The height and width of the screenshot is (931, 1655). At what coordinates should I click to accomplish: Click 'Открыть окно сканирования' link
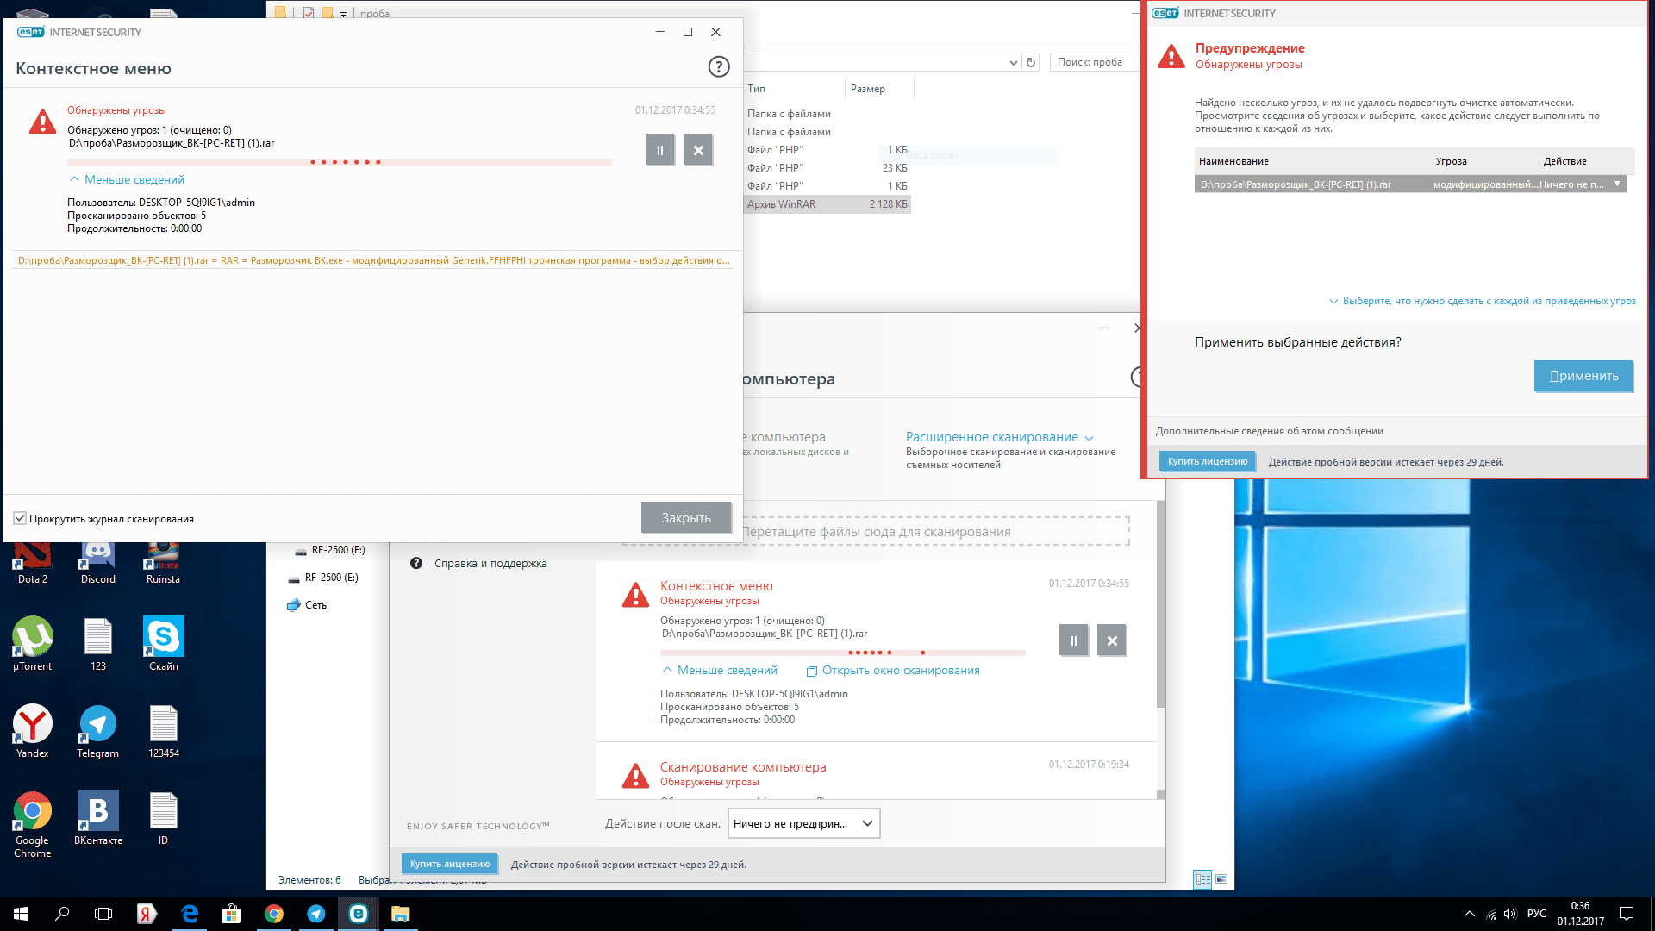point(900,670)
